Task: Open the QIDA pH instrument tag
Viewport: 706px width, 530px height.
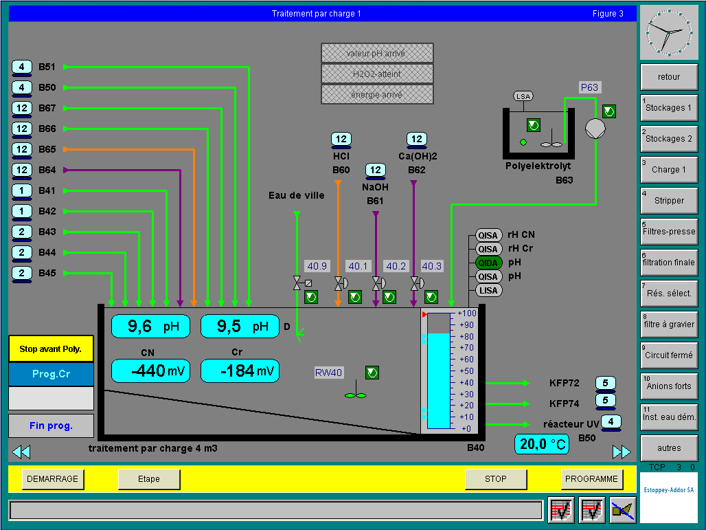Action: [488, 262]
